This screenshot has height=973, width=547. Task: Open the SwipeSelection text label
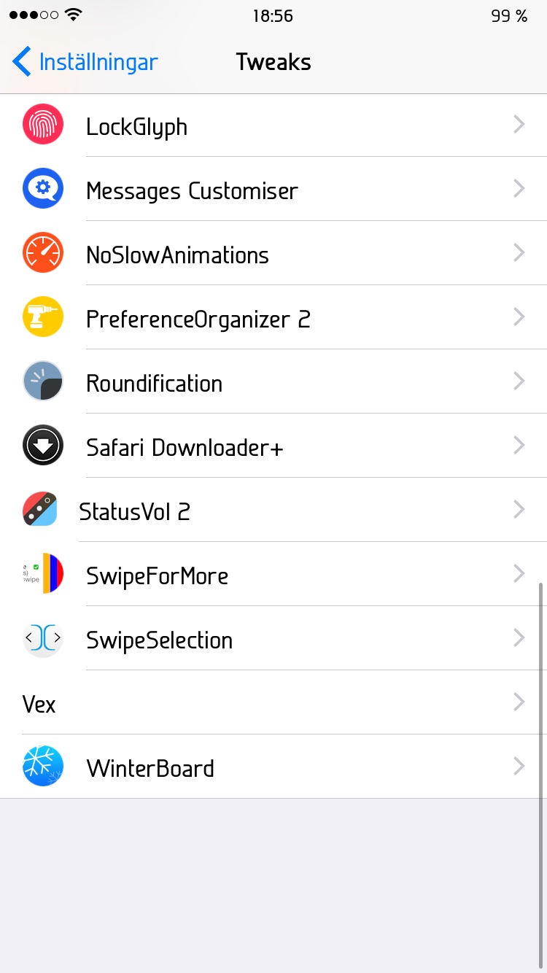click(x=159, y=640)
